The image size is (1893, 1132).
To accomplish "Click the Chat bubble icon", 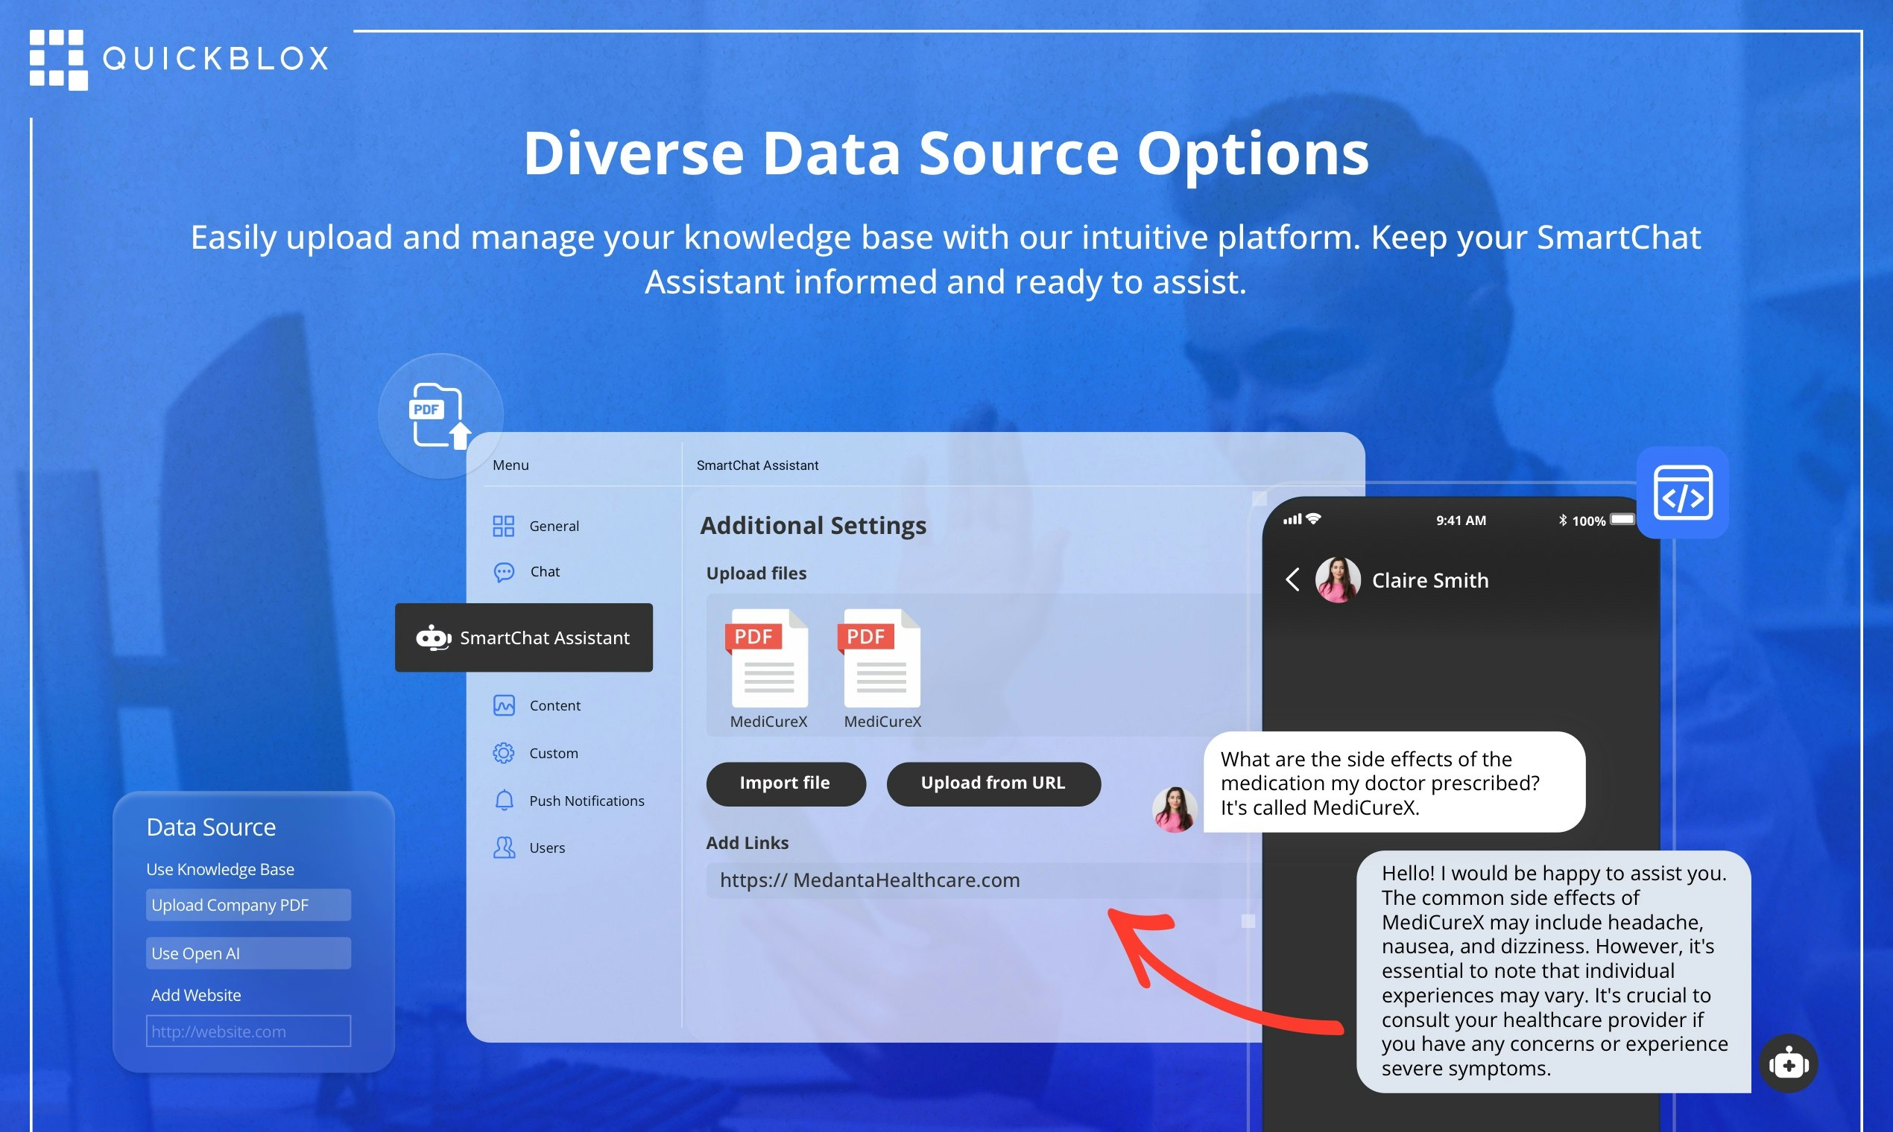I will [x=504, y=572].
